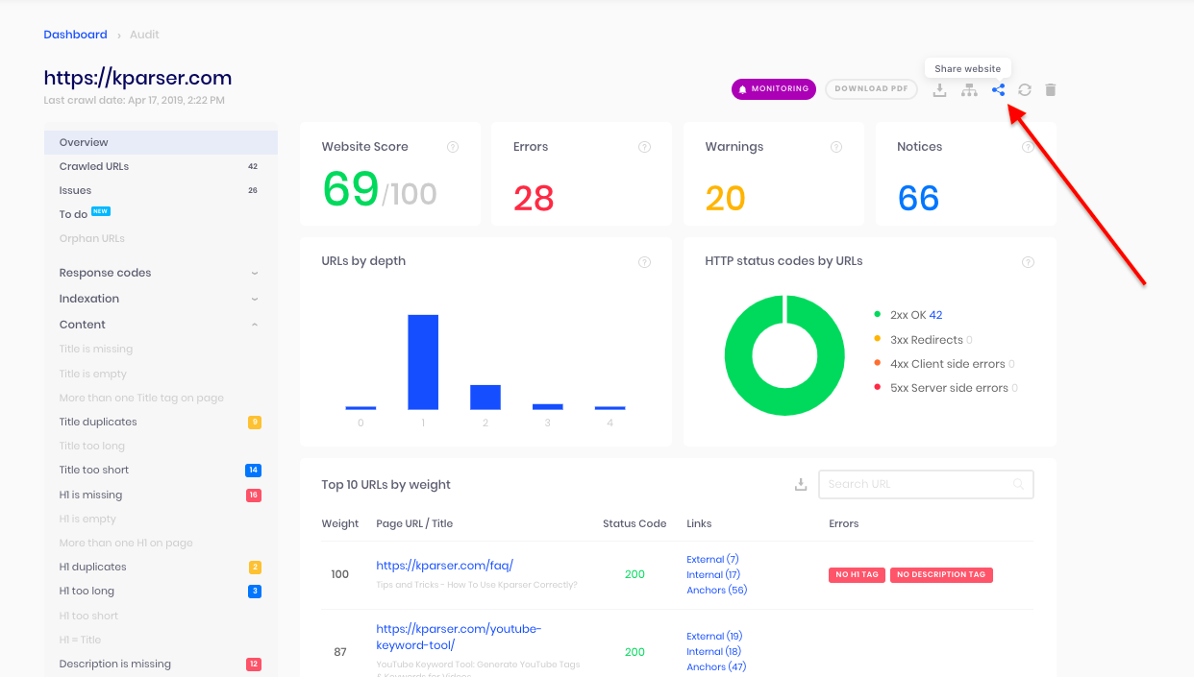Open Internal (18) links
Screen dimensions: 1194x677
(713, 651)
